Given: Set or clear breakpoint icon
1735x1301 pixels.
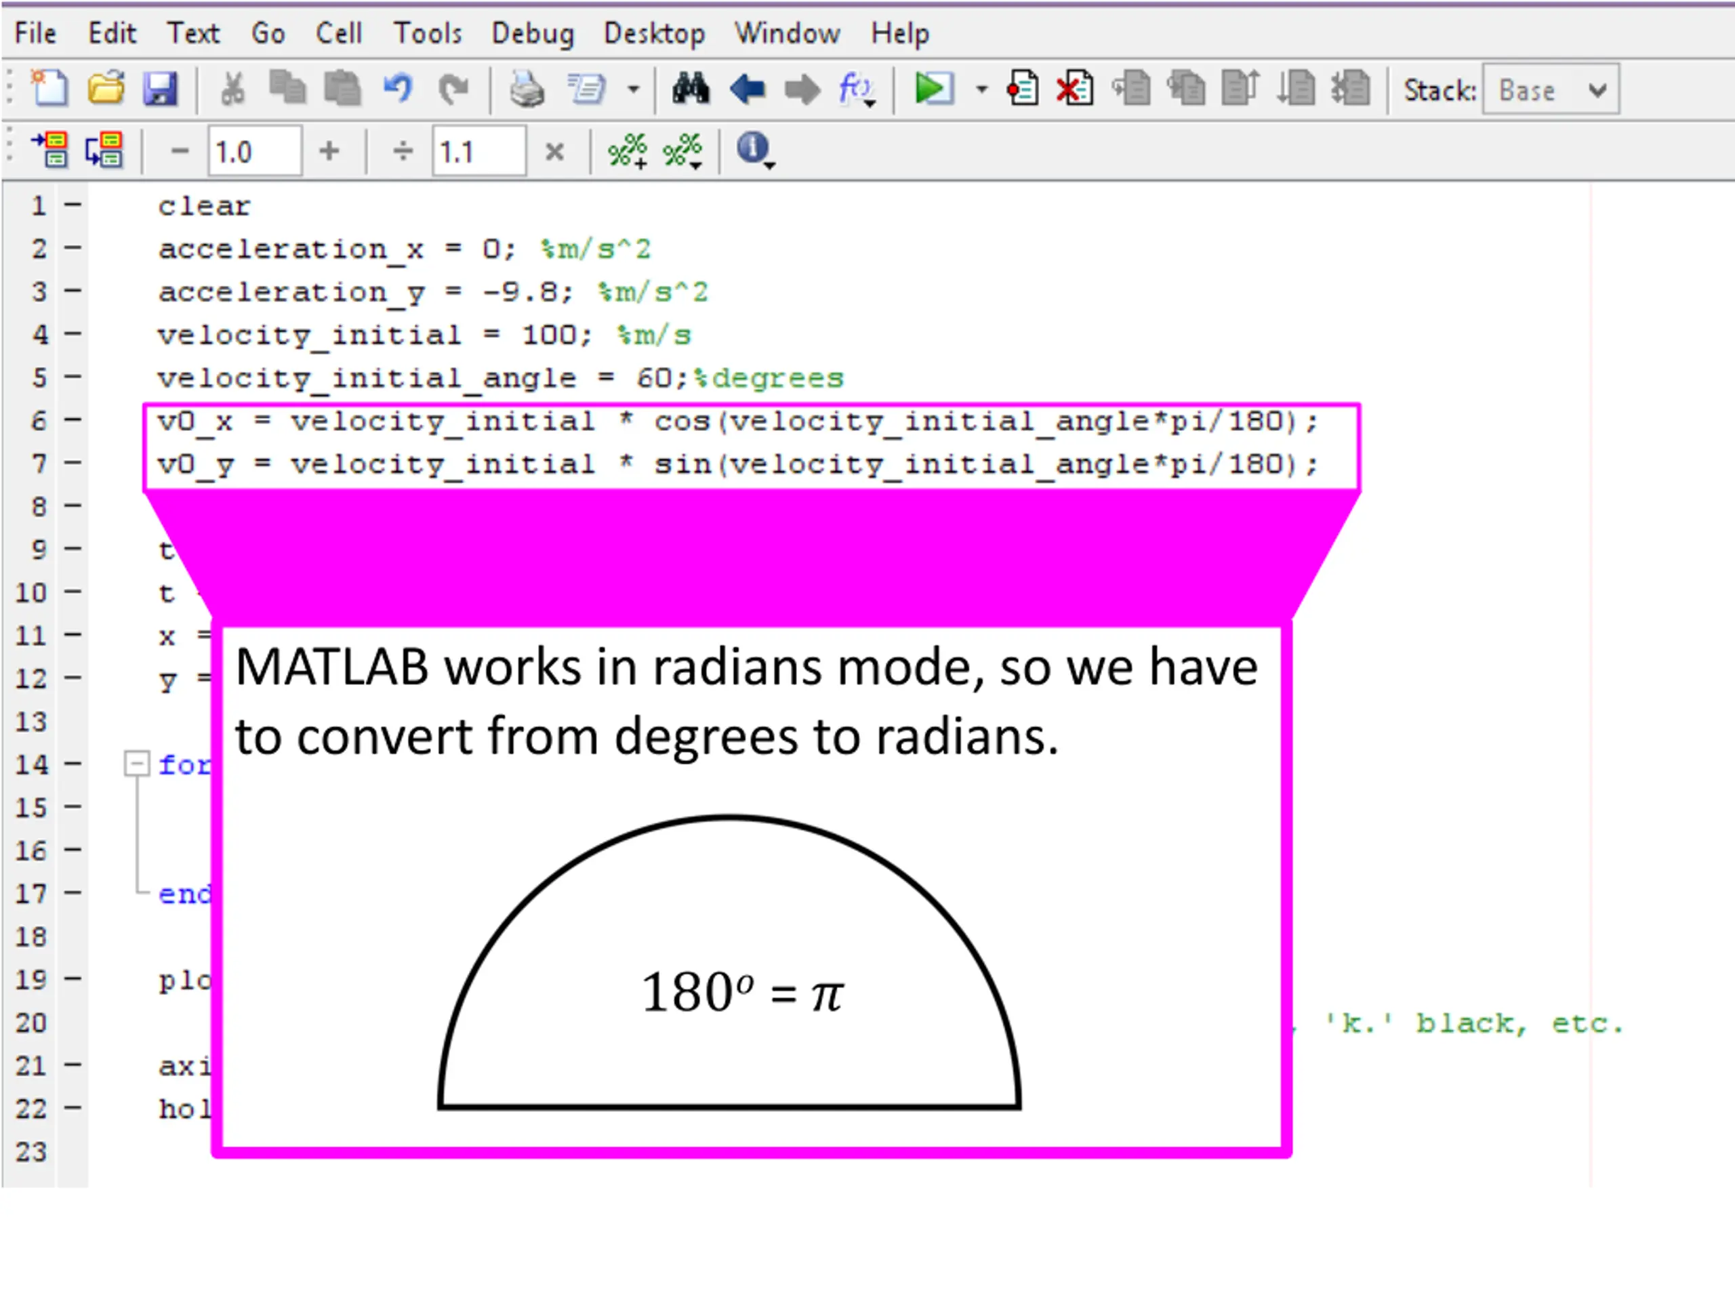Looking at the screenshot, I should point(1023,88).
